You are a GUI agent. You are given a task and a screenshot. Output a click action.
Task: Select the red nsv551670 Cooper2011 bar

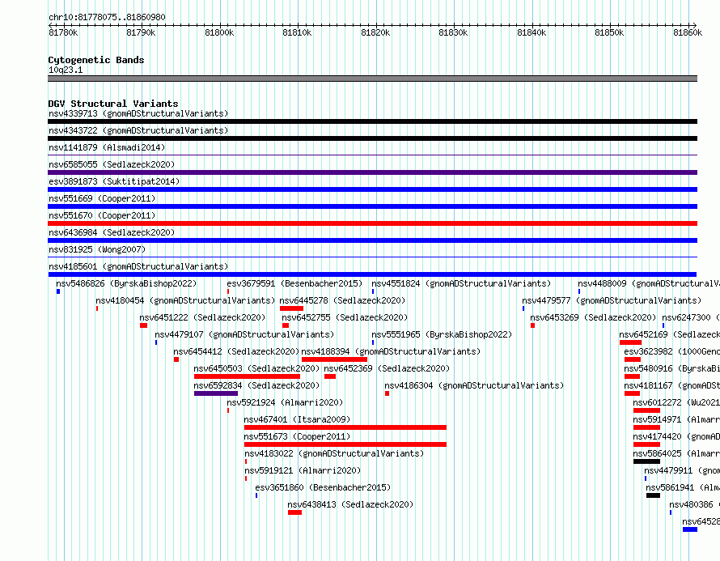click(x=372, y=223)
